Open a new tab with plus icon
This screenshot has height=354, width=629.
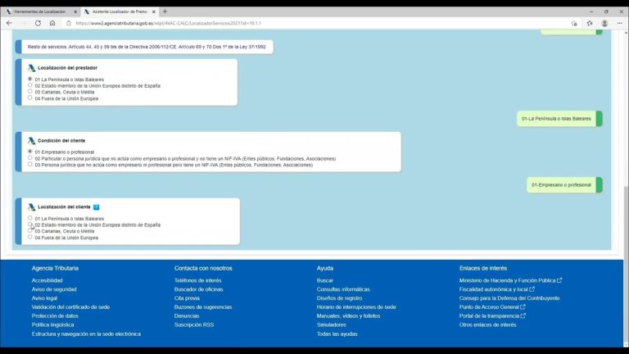[165, 11]
